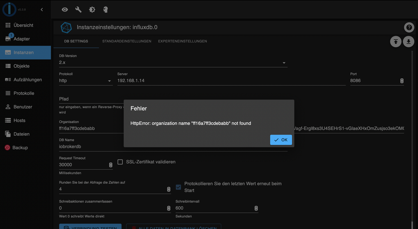Switch to the STANDARDEINSTELLUNGEN tab
418x229 pixels.
127,41
